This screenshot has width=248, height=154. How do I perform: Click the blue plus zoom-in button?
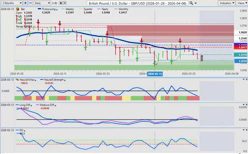coord(25,3)
